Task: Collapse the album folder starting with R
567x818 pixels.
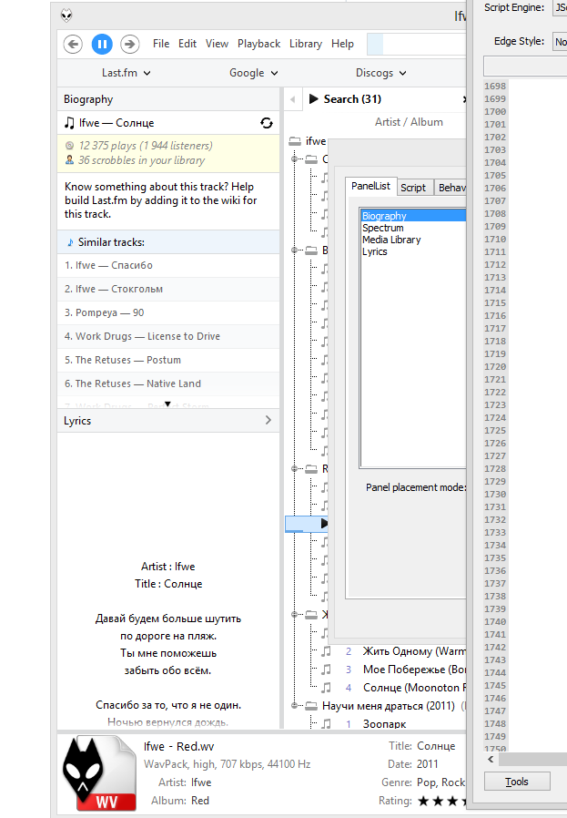Action: tap(295, 469)
